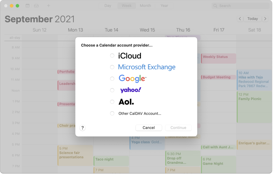Select the iCloud radio button
Screen dimensions: 273x174
coord(112,56)
